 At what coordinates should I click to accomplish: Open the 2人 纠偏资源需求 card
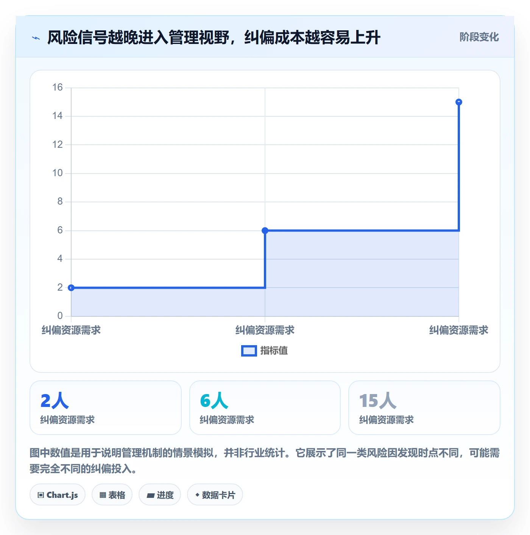click(106, 408)
